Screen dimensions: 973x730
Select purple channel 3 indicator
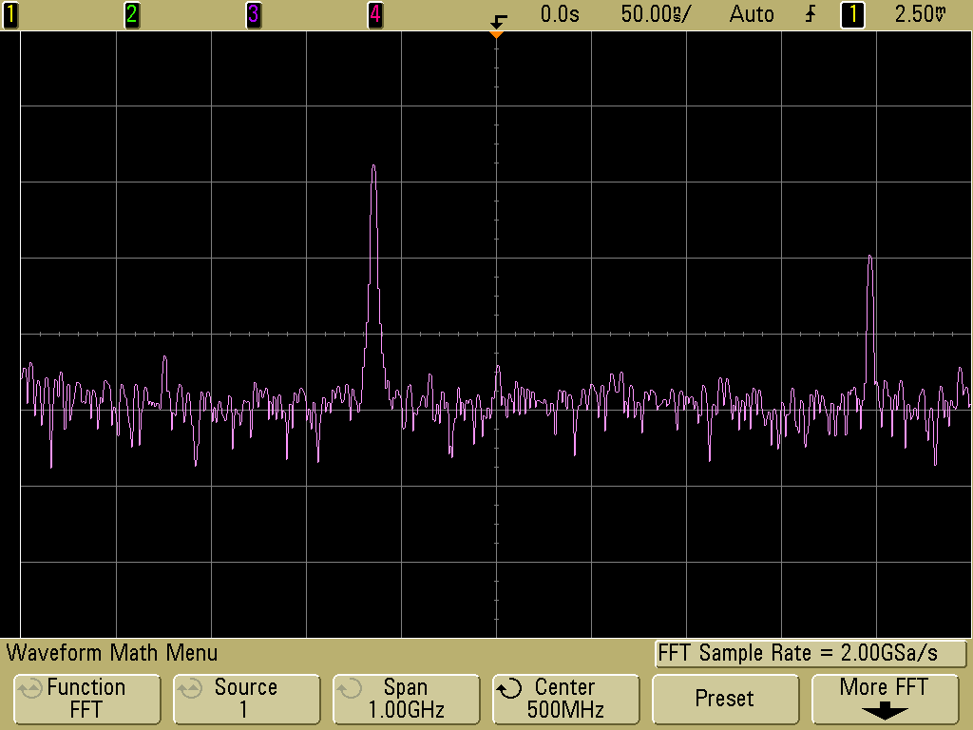[253, 14]
